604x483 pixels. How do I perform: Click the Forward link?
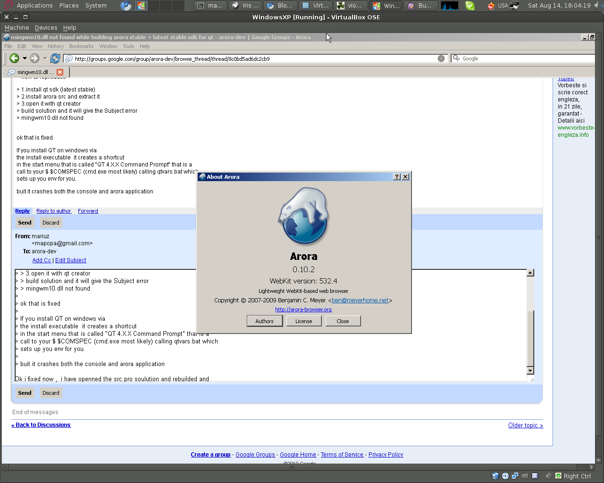[x=88, y=211]
